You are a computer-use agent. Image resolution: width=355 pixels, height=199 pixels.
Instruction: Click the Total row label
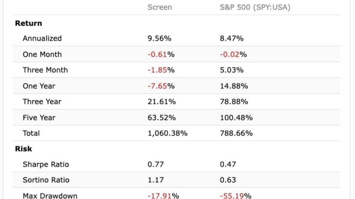pyautogui.click(x=31, y=133)
